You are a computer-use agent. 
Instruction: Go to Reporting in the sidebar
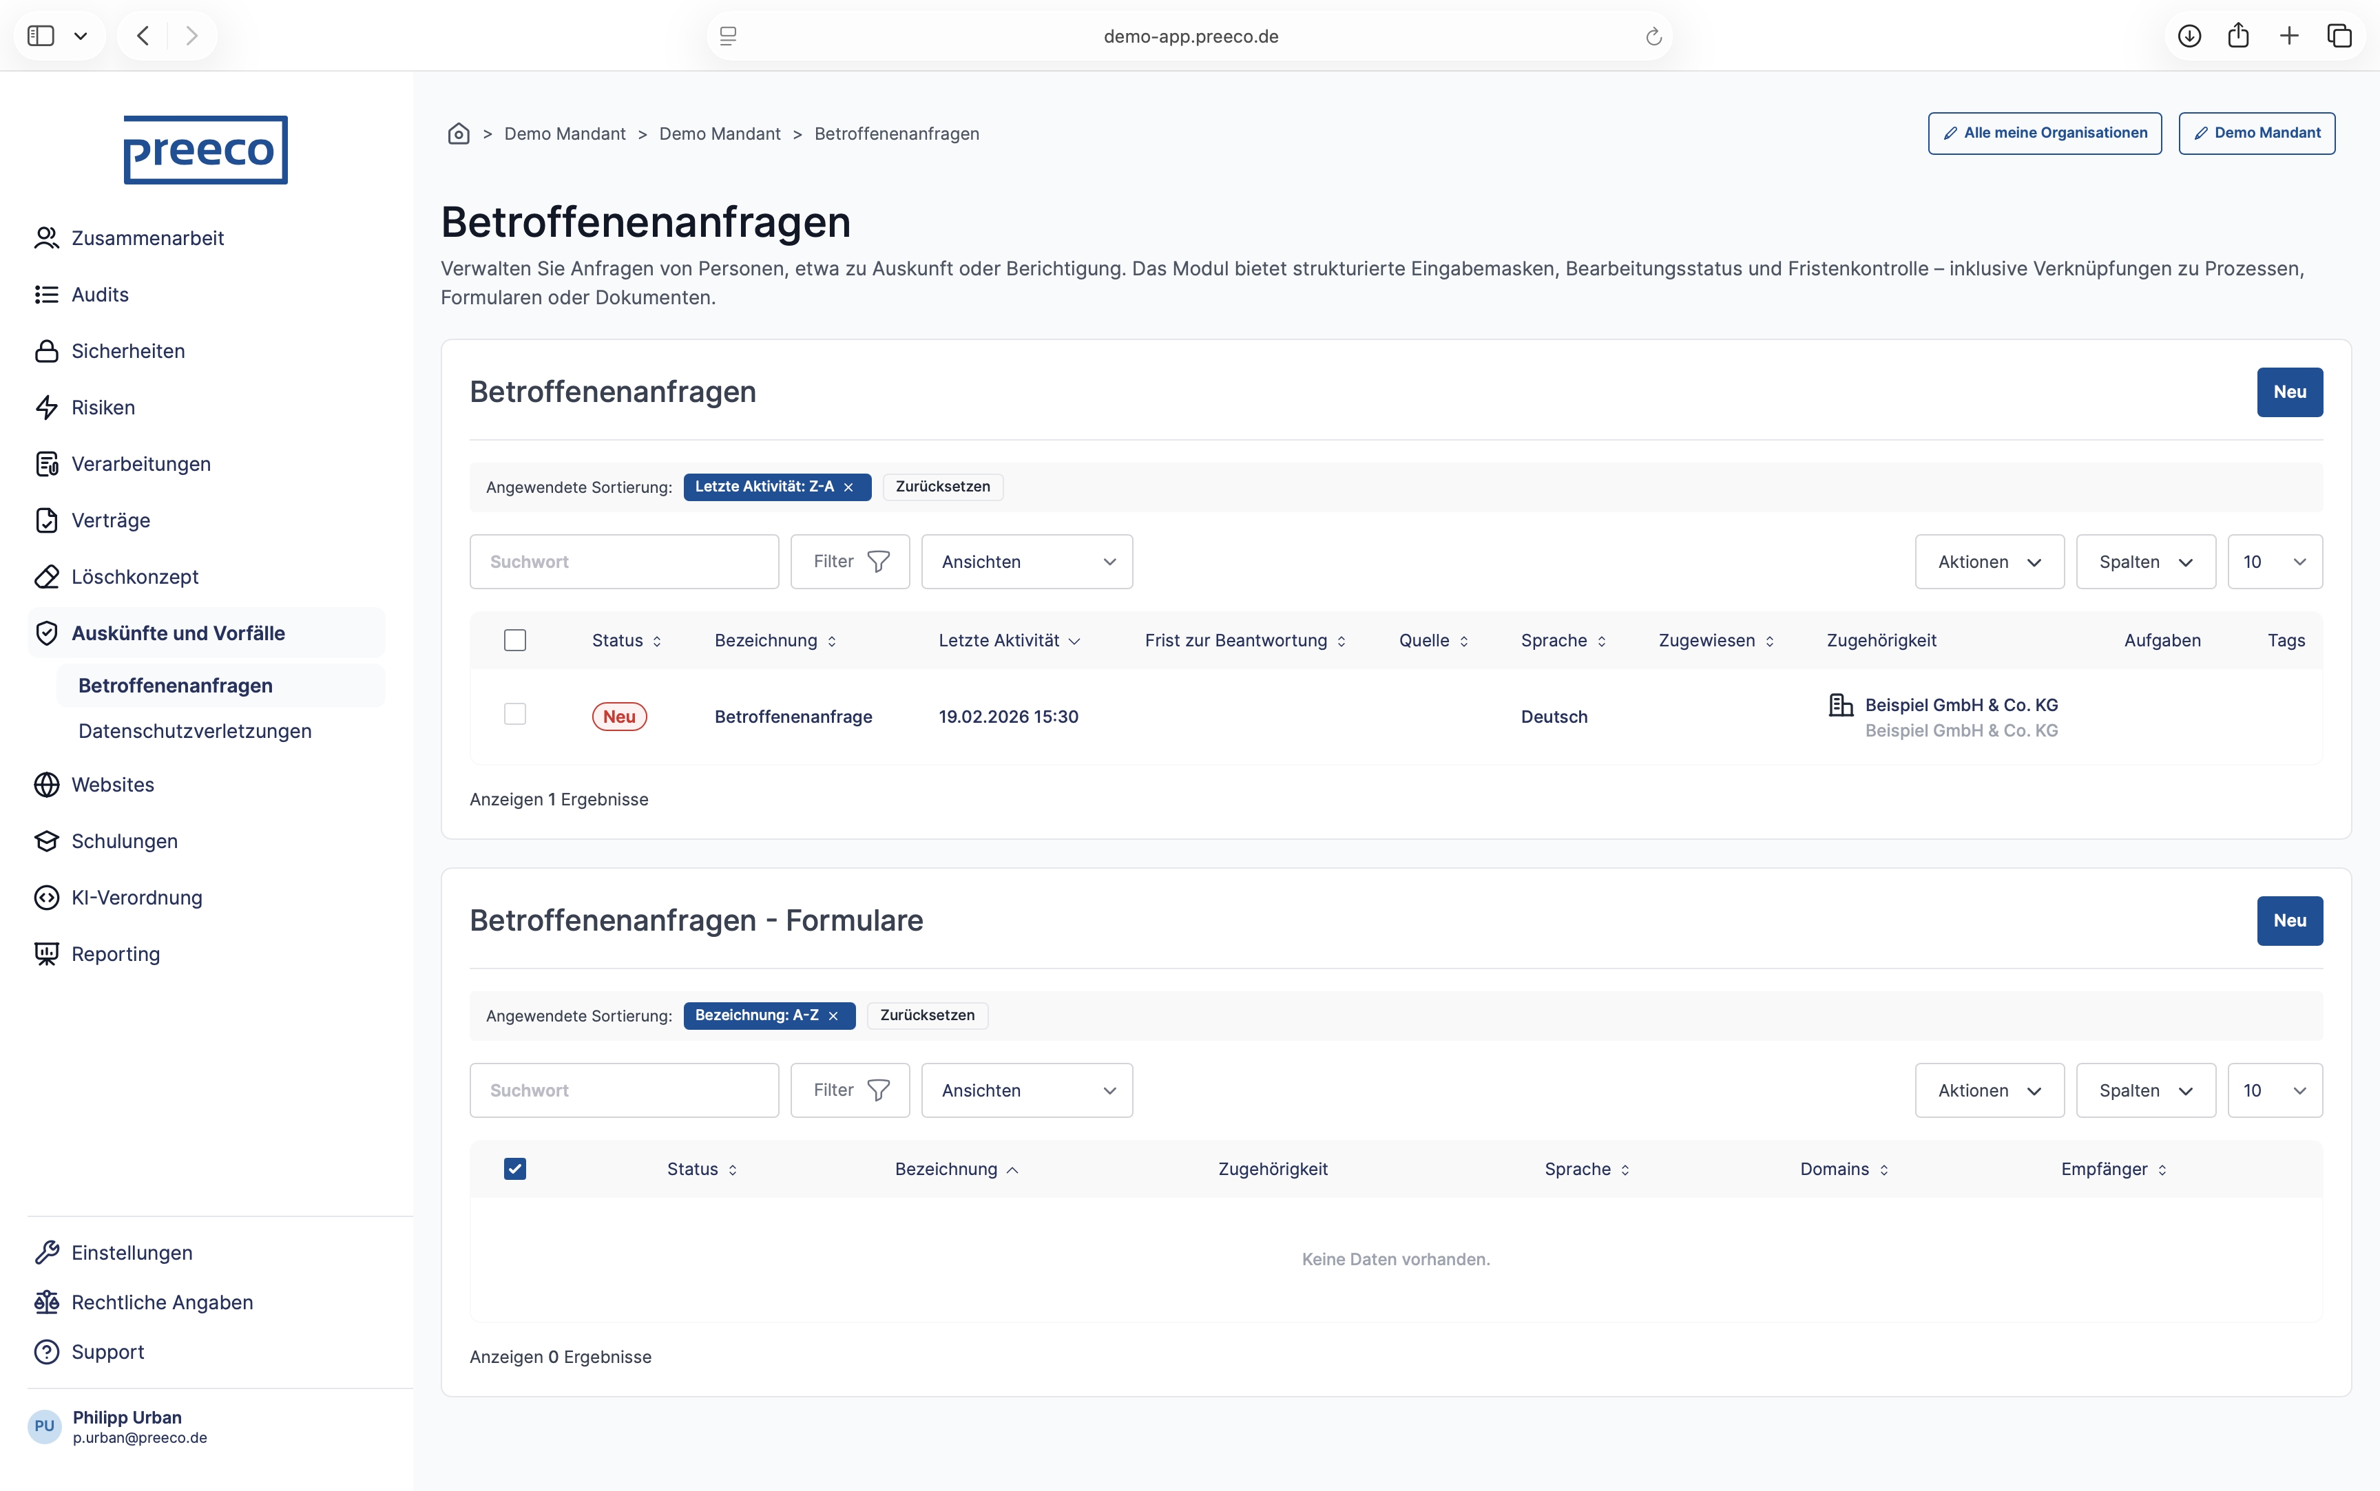click(116, 953)
